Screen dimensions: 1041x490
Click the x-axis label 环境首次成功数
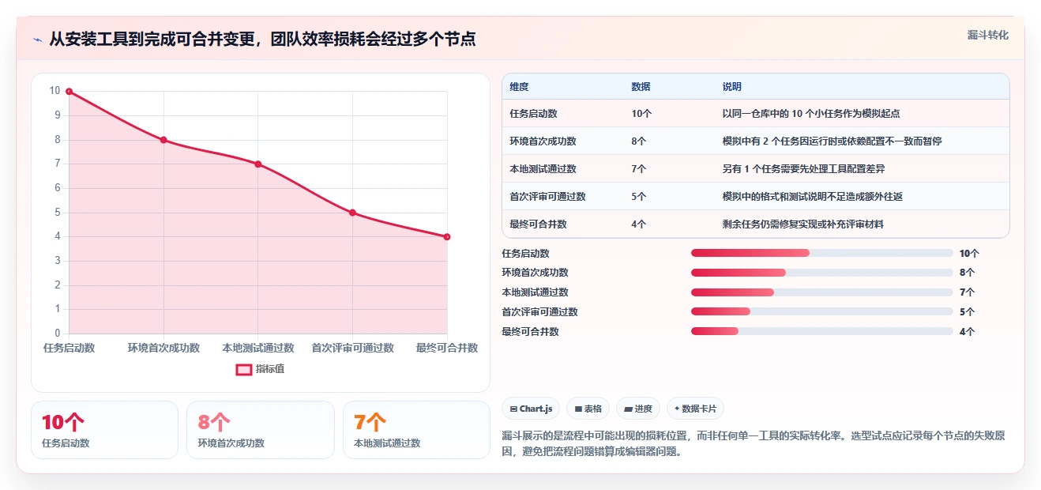(163, 348)
